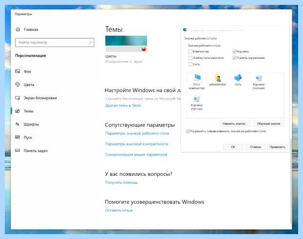This screenshot has width=303, height=239.
Task: Select the Темы brush icon
Action: (18, 111)
